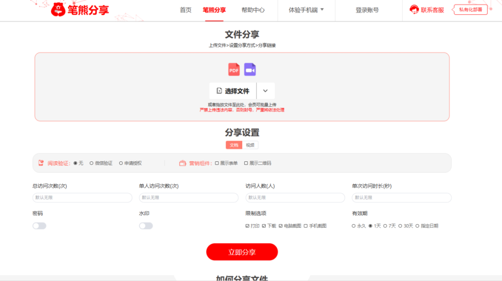Click the 营销组件 wallet icon
Screen dimensions: 502x281
[x=183, y=163]
